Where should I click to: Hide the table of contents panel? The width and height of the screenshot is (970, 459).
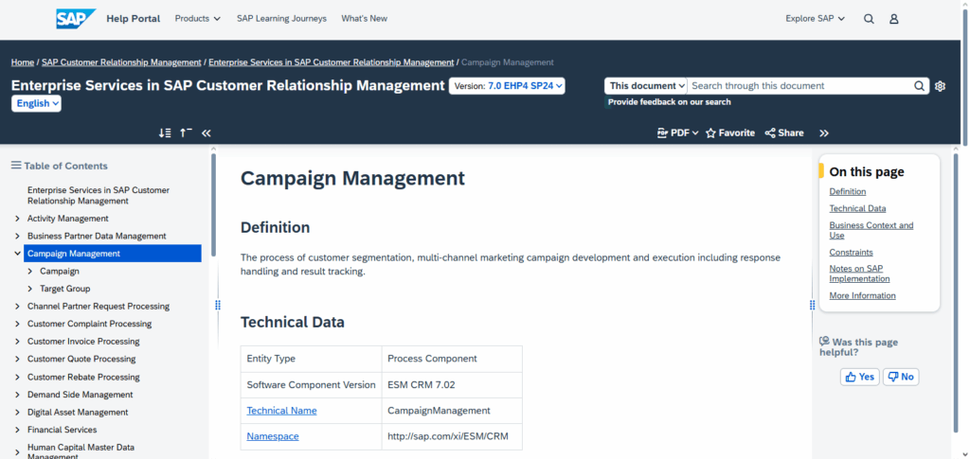tap(207, 132)
